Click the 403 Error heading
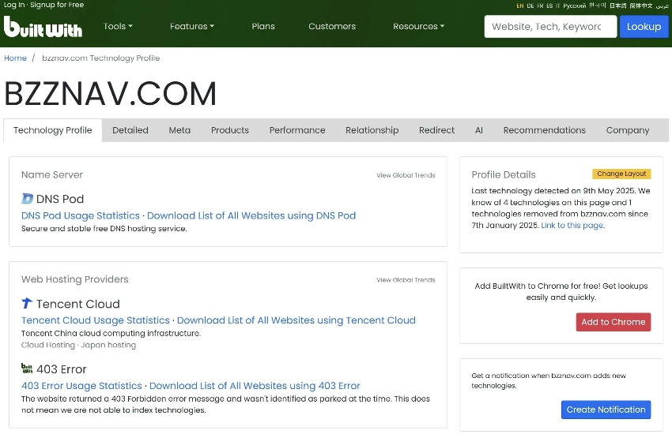Screen dimensions: 672x434 click(62, 369)
